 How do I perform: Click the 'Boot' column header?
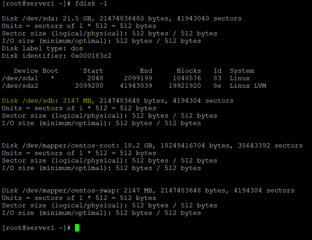50,71
